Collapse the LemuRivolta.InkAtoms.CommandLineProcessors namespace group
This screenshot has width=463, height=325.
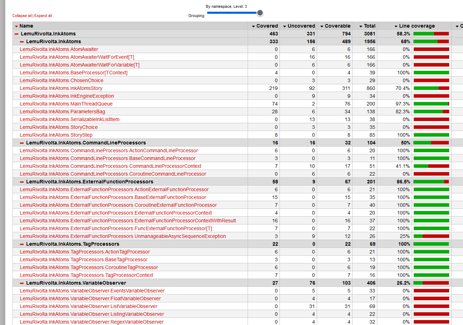coord(22,143)
